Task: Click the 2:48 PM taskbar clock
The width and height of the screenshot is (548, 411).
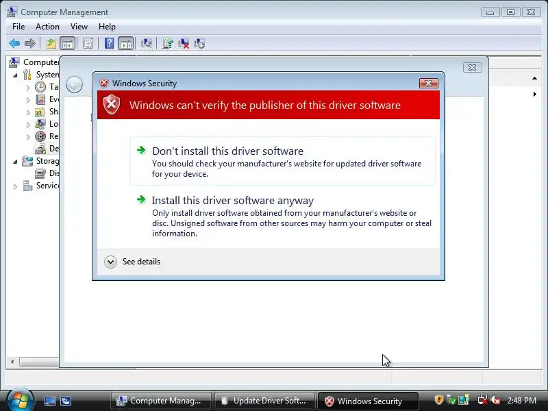Action: coord(522,400)
